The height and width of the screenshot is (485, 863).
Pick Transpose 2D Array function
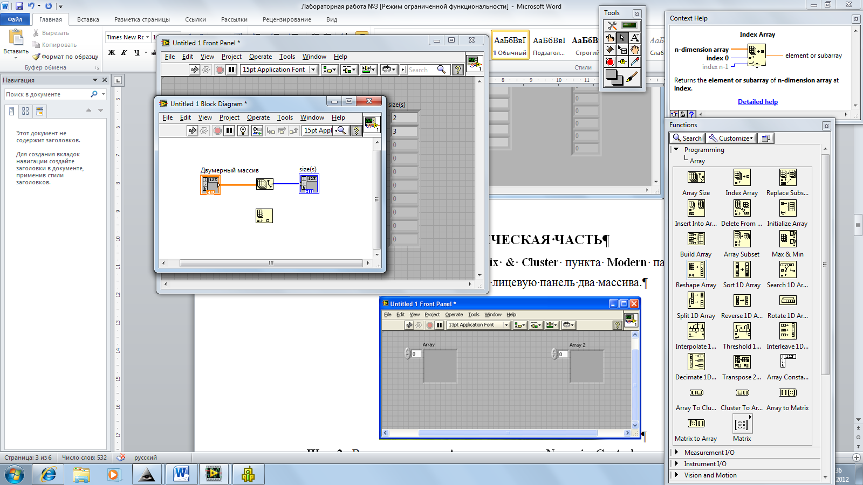(742, 362)
